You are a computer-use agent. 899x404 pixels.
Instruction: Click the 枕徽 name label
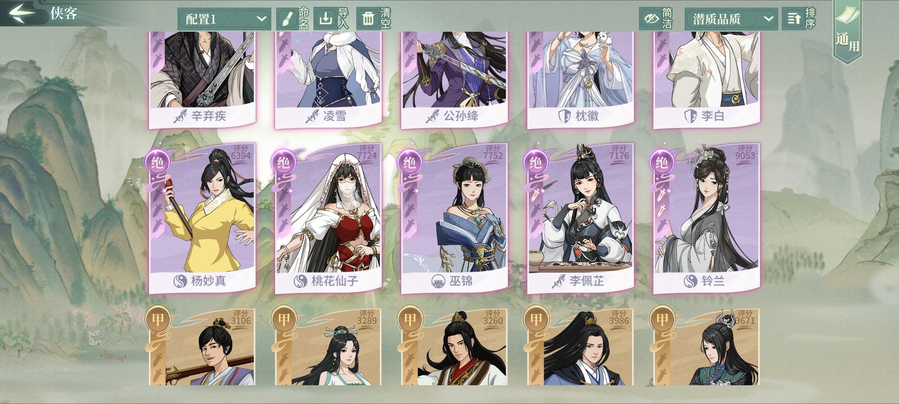tap(587, 116)
